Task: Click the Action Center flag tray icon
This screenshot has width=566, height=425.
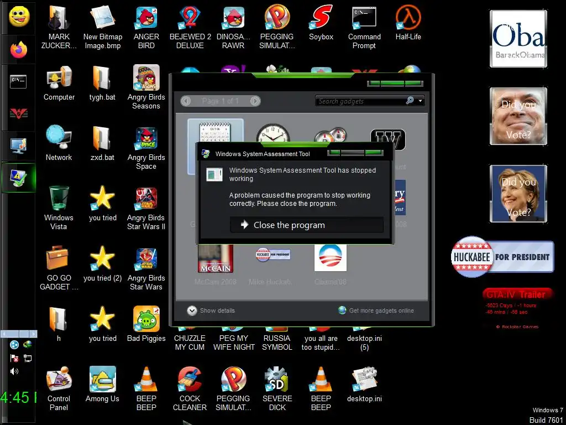Action: (x=14, y=358)
